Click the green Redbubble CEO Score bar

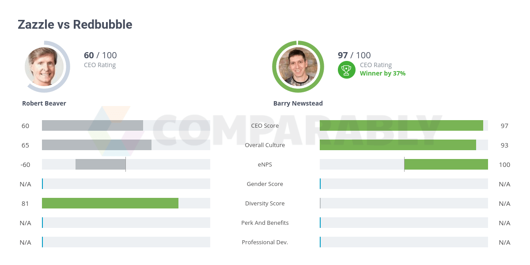401,125
